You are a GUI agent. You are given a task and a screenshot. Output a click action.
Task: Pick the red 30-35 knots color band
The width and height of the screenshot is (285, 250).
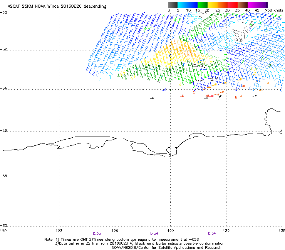point(233,5)
